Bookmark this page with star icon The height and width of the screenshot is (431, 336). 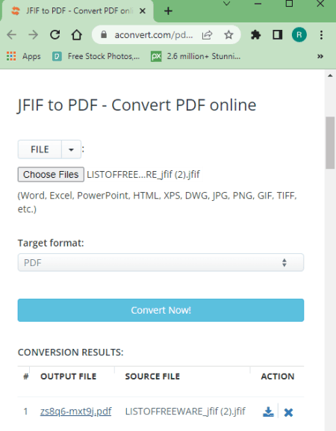[228, 35]
